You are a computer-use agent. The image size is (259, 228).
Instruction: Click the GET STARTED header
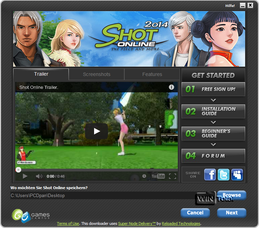pos(213,75)
